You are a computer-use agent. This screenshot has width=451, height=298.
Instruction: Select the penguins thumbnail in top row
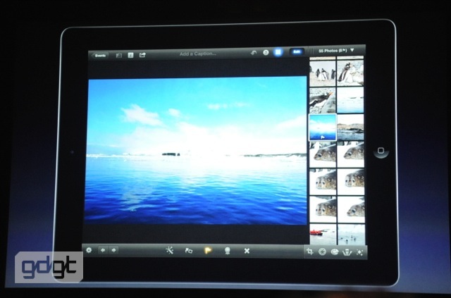point(323,70)
